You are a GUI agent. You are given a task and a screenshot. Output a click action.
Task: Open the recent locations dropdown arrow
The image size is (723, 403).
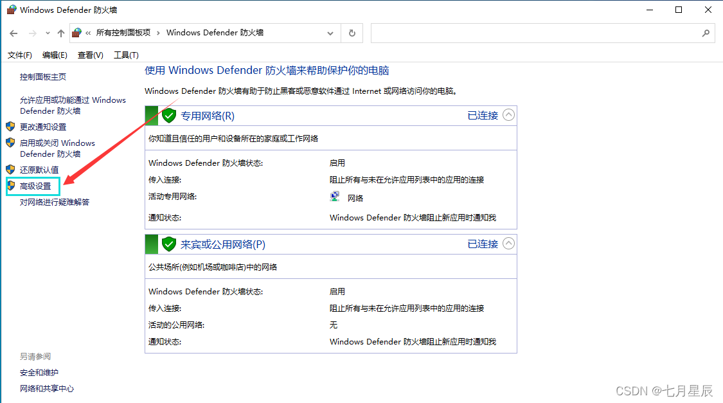coord(48,33)
